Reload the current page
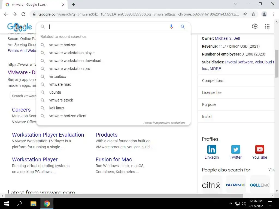 [23, 14]
